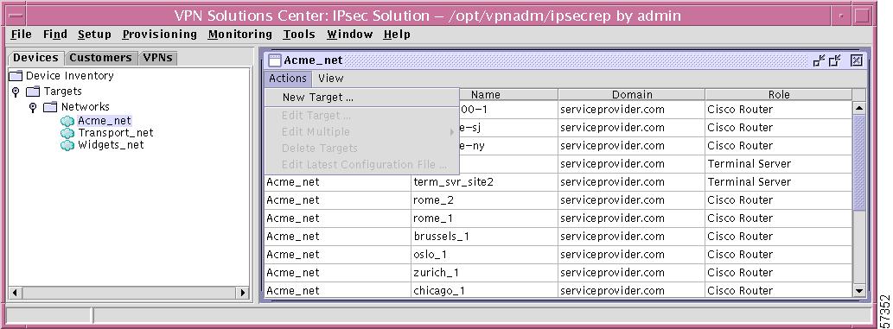Screen dimensions: 893x329
Task: Open the Tools menu
Action: [x=299, y=35]
